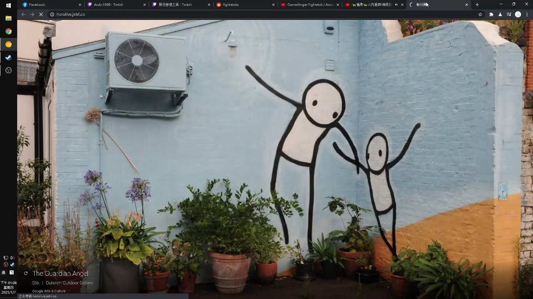Open File Explorer from the taskbar
This screenshot has width=533, height=299.
tap(8, 19)
